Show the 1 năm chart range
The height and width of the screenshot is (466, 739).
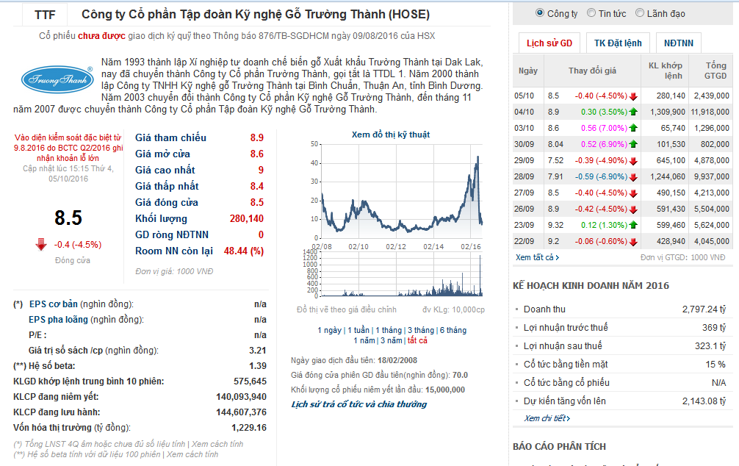[x=364, y=340]
